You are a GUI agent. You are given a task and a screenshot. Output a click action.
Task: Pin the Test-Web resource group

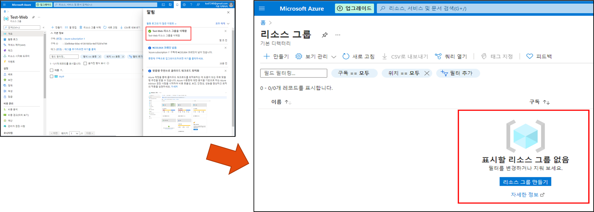[33, 17]
